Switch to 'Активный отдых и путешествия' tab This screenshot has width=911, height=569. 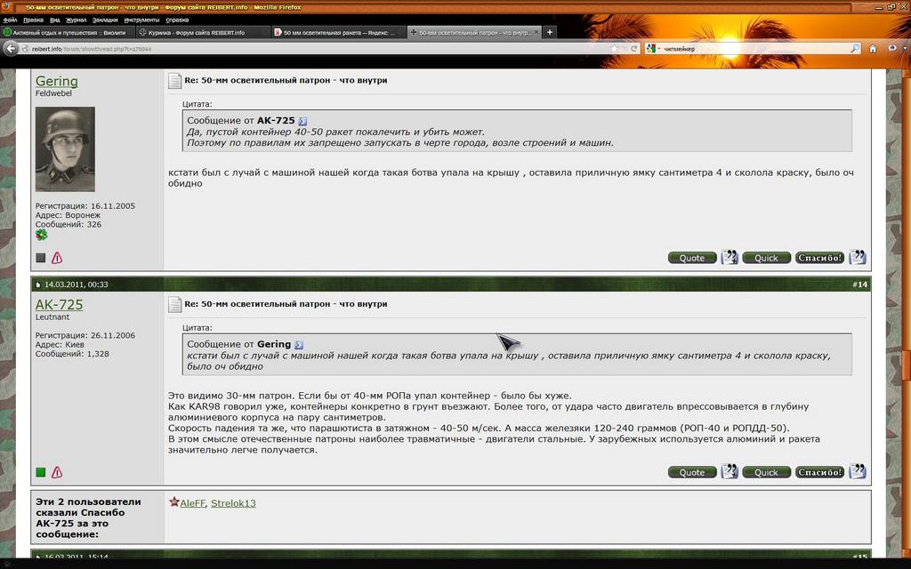68,33
